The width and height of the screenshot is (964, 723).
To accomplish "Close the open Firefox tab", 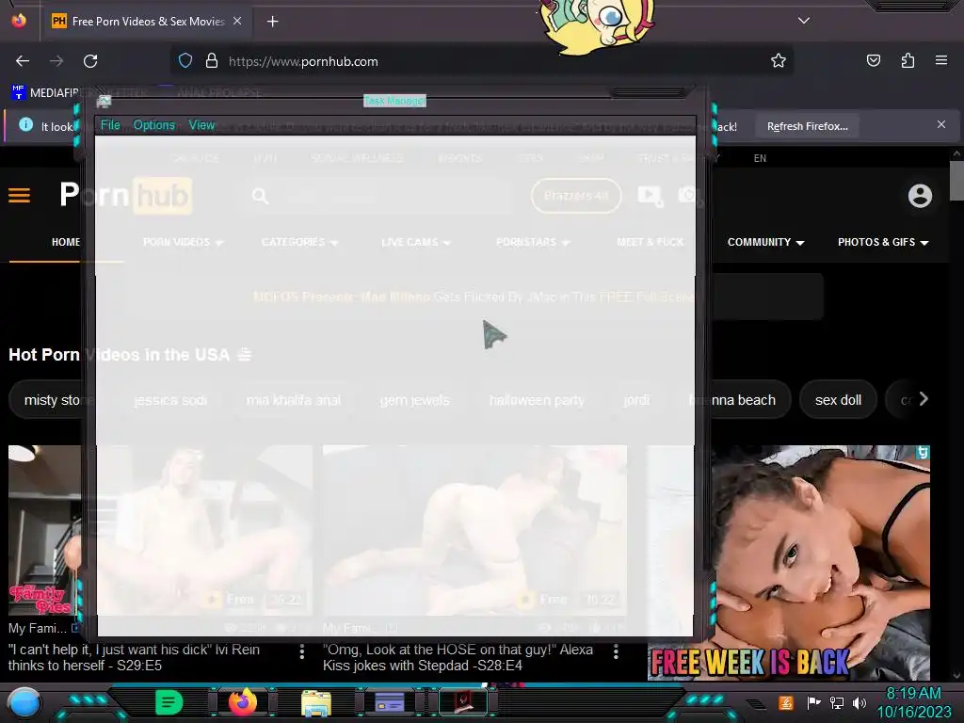I will 237,21.
